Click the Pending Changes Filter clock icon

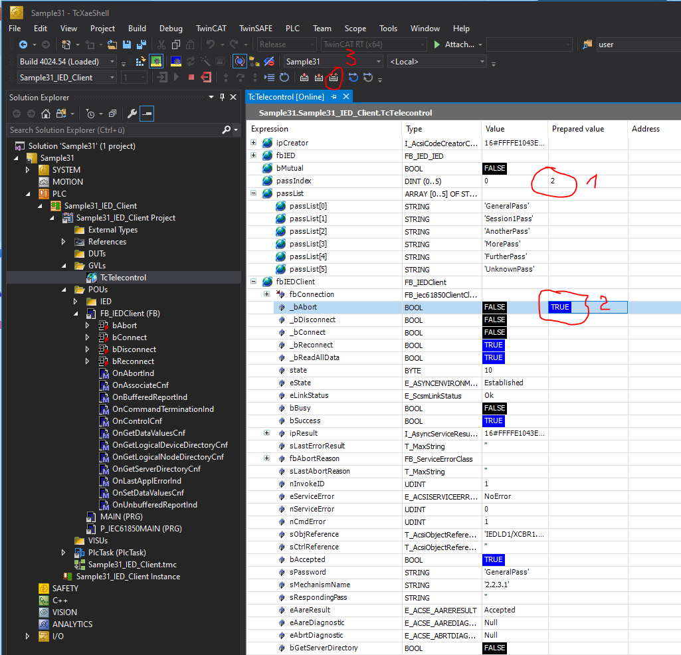click(90, 114)
